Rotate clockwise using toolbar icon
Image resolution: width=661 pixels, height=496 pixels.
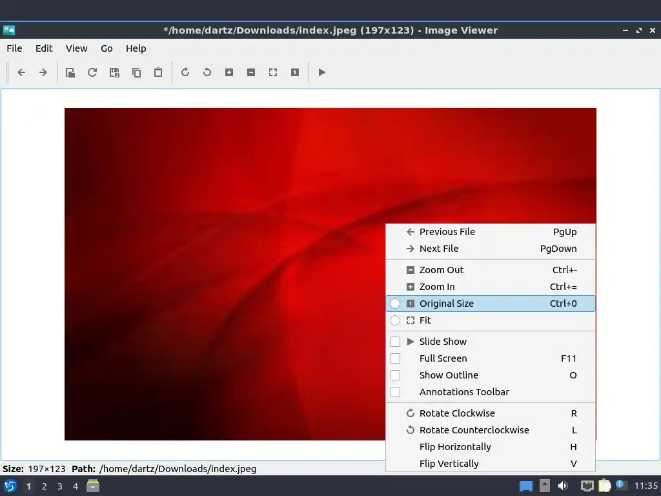(x=185, y=72)
